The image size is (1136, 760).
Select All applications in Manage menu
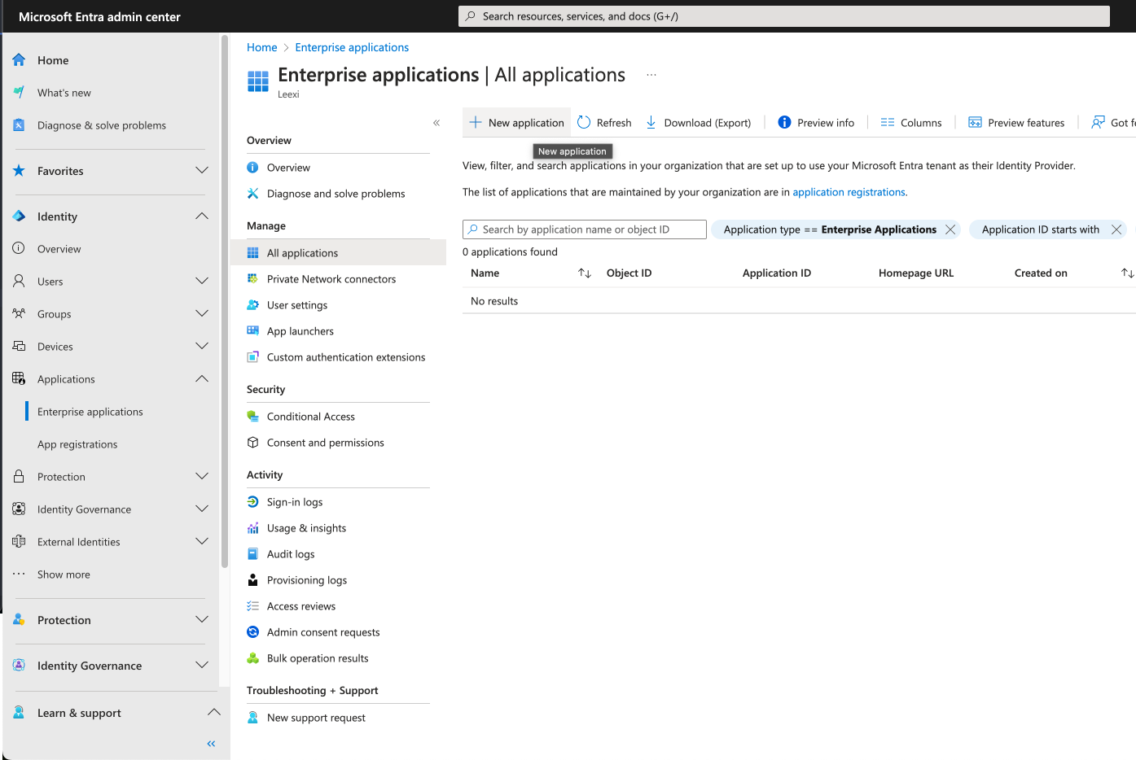[x=338, y=253]
